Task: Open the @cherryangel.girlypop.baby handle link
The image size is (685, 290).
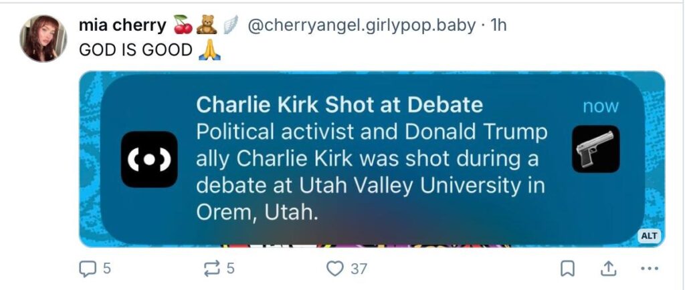Action: tap(361, 26)
